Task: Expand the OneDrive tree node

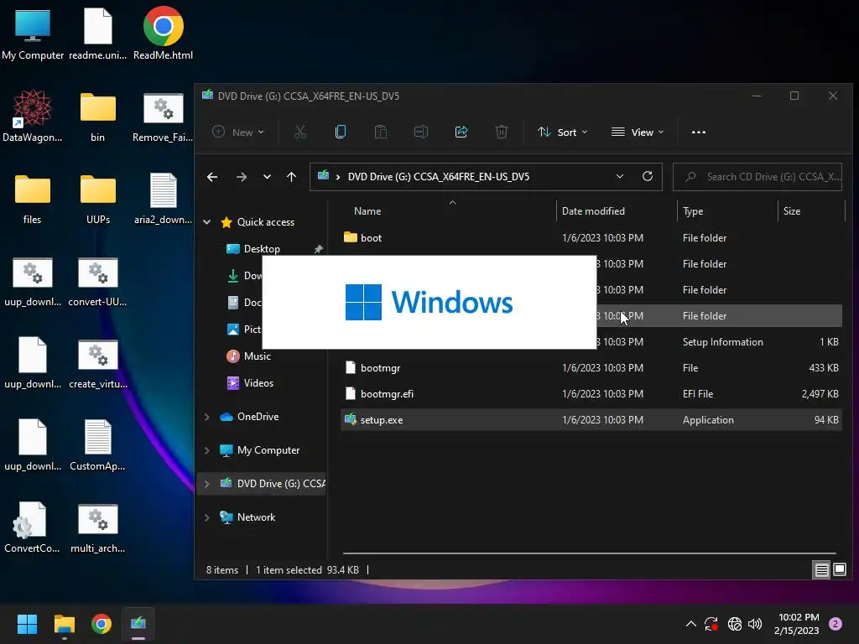Action: [207, 417]
